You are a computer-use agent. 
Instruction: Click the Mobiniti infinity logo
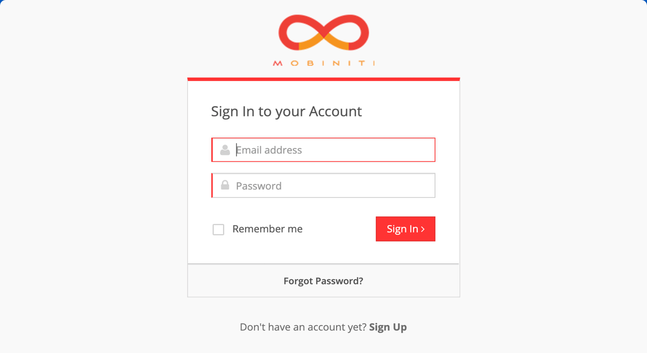(323, 32)
